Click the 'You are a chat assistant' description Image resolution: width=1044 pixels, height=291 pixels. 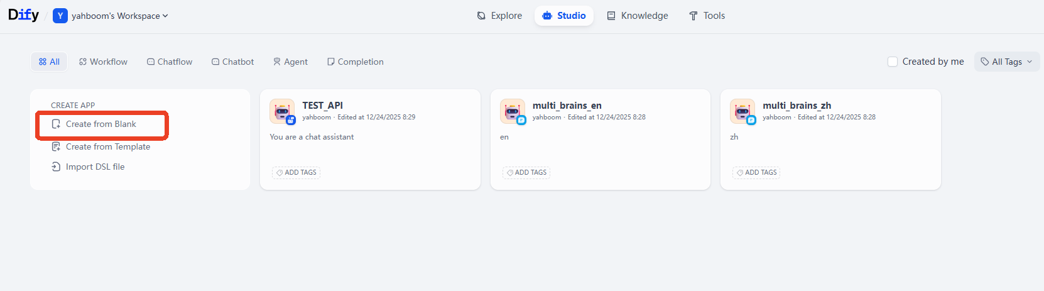[312, 137]
